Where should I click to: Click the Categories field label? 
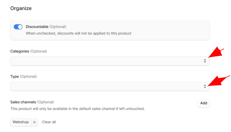click(20, 51)
